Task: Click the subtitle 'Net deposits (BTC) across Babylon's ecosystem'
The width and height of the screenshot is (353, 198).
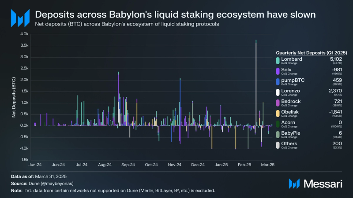Action: 127,24
